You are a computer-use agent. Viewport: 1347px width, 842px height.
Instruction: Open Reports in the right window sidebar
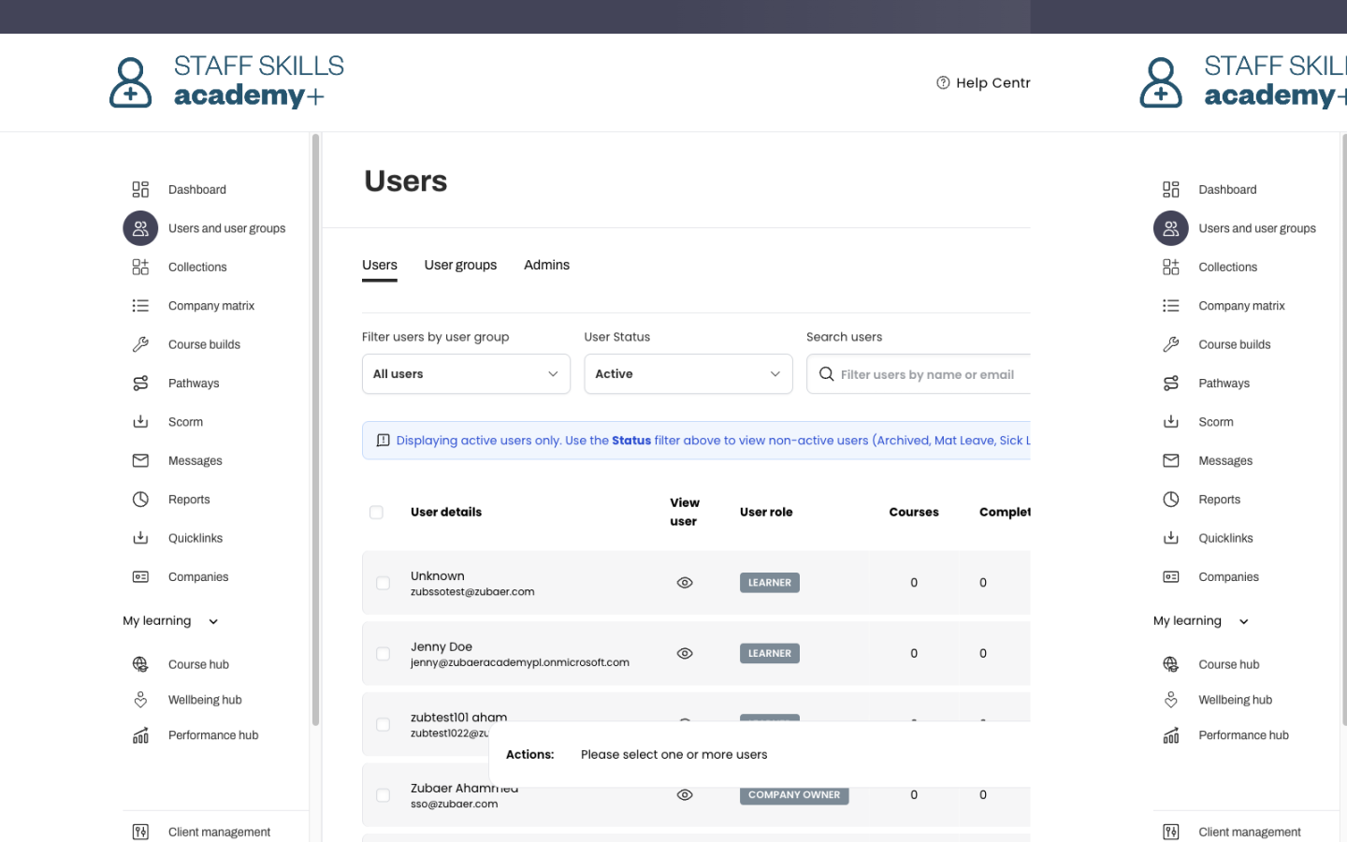click(1219, 500)
